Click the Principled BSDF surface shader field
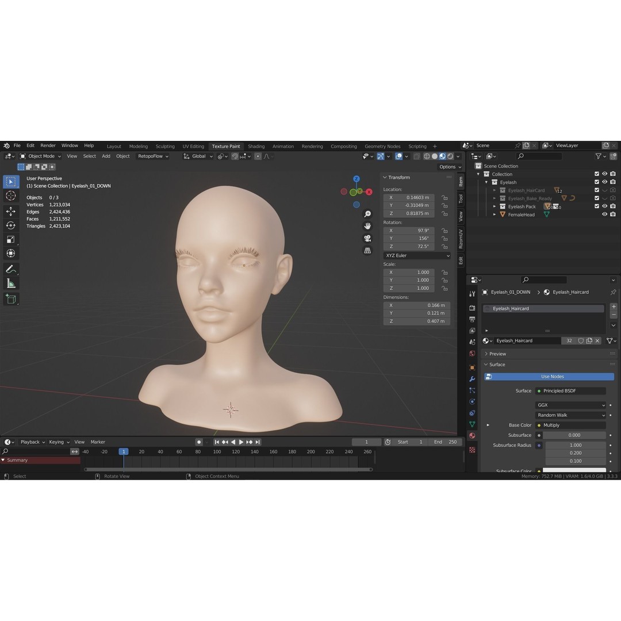621x621 pixels. tap(571, 391)
